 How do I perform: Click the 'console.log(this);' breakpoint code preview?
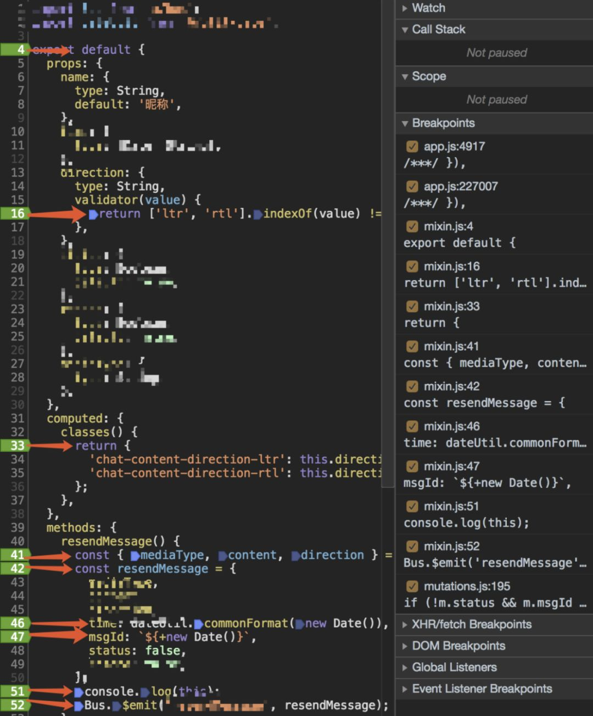pos(466,523)
